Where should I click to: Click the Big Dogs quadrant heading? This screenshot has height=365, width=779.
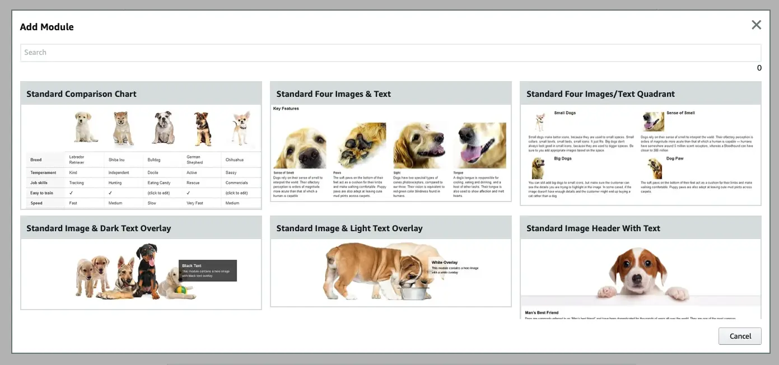(x=563, y=158)
